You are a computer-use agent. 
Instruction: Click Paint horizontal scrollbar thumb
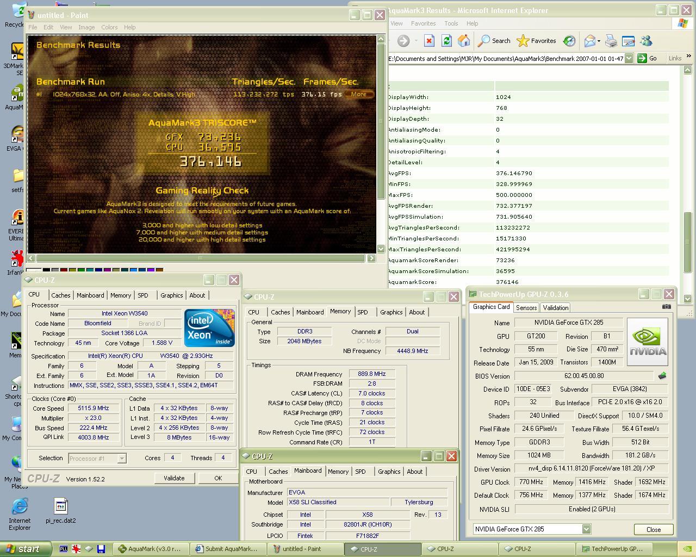point(200,258)
